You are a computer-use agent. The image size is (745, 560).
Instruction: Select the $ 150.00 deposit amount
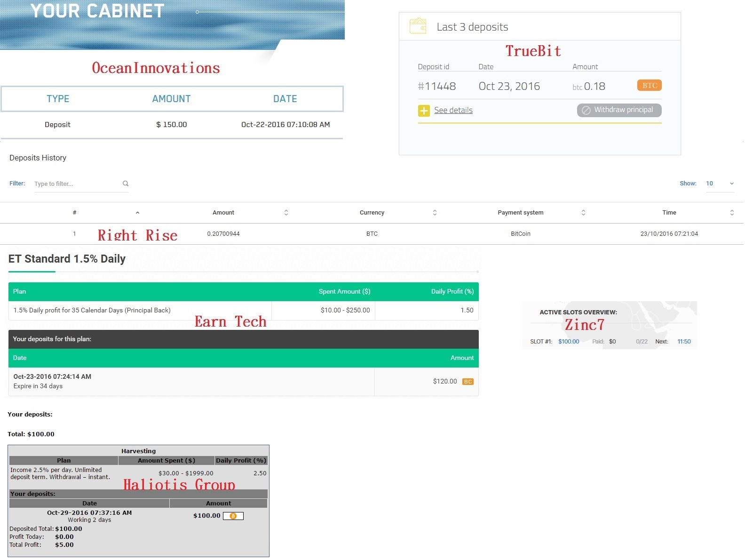172,125
